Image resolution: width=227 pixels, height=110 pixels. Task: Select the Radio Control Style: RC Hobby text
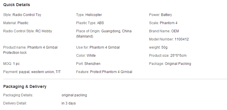click(27, 31)
